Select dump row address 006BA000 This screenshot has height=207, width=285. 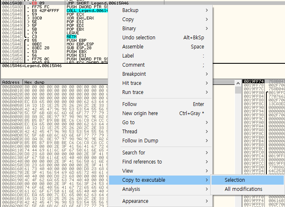click(x=12, y=87)
